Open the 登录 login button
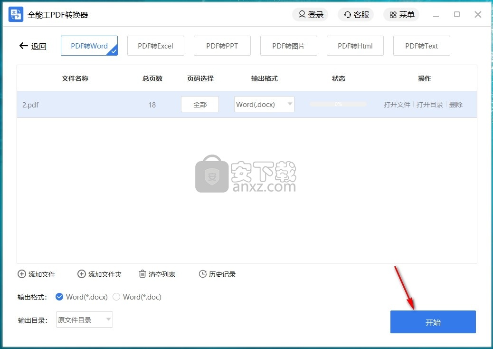This screenshot has height=349, width=493. [310, 14]
